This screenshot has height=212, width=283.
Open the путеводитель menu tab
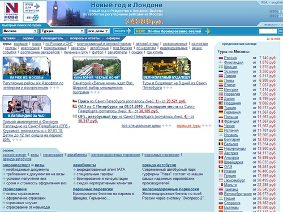(52, 38)
